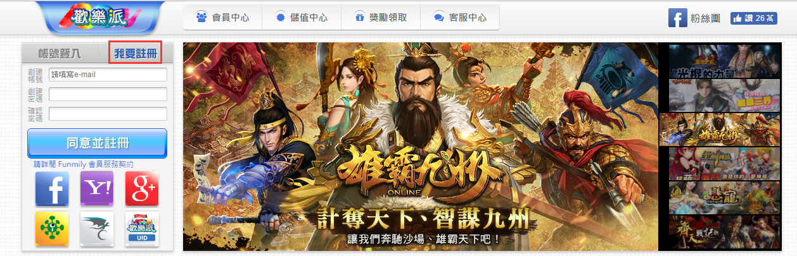Focus the 創建帳號 e-mail field

click(108, 75)
